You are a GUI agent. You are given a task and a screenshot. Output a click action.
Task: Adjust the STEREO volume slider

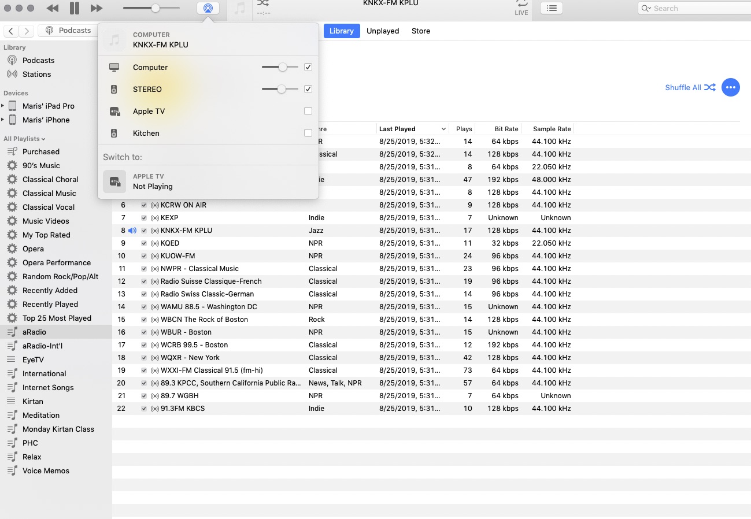click(x=280, y=89)
